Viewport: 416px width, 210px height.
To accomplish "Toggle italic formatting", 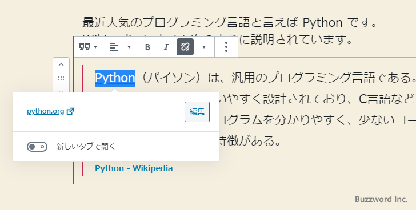I will (x=166, y=47).
